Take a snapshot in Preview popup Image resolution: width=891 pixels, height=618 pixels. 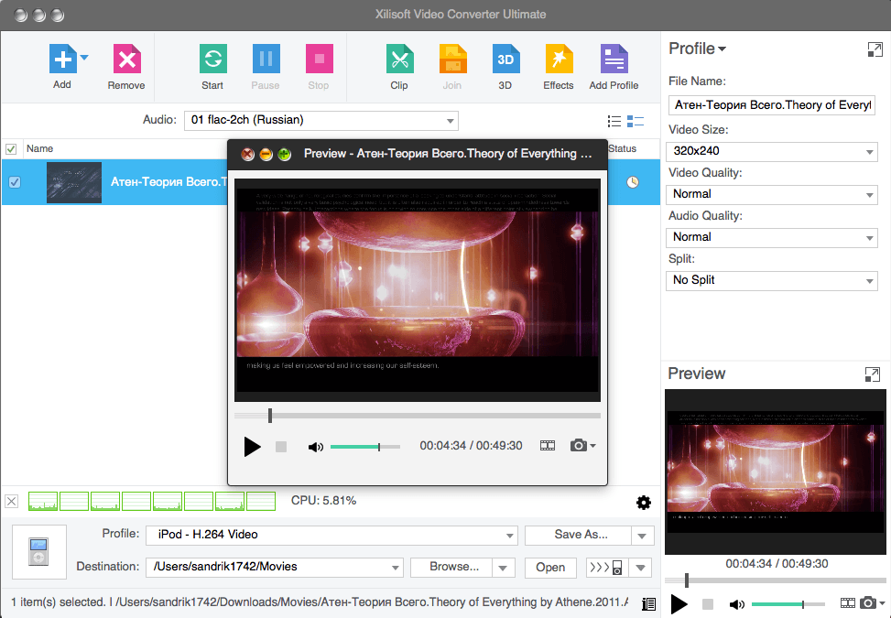(578, 445)
